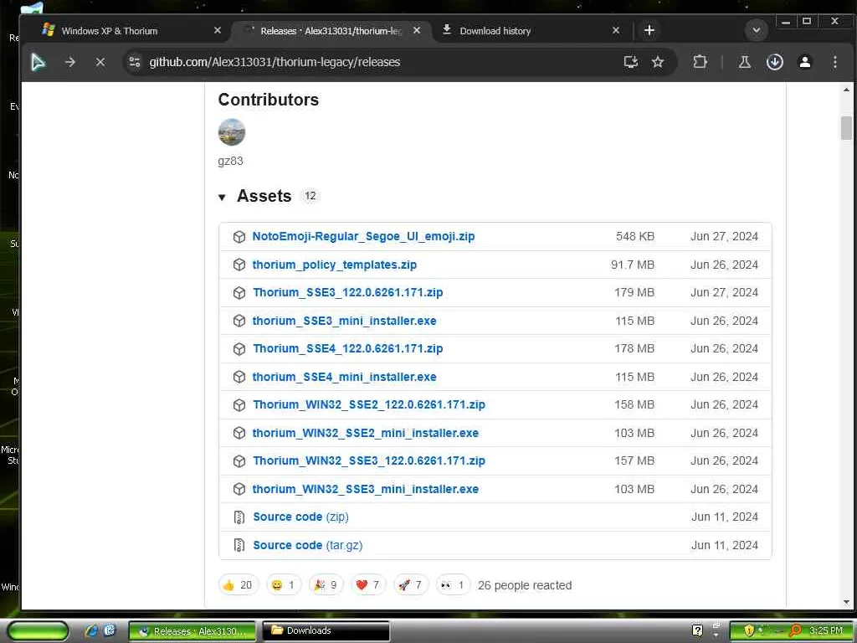
Task: Download Source code (tar.gz)
Action: 308,546
